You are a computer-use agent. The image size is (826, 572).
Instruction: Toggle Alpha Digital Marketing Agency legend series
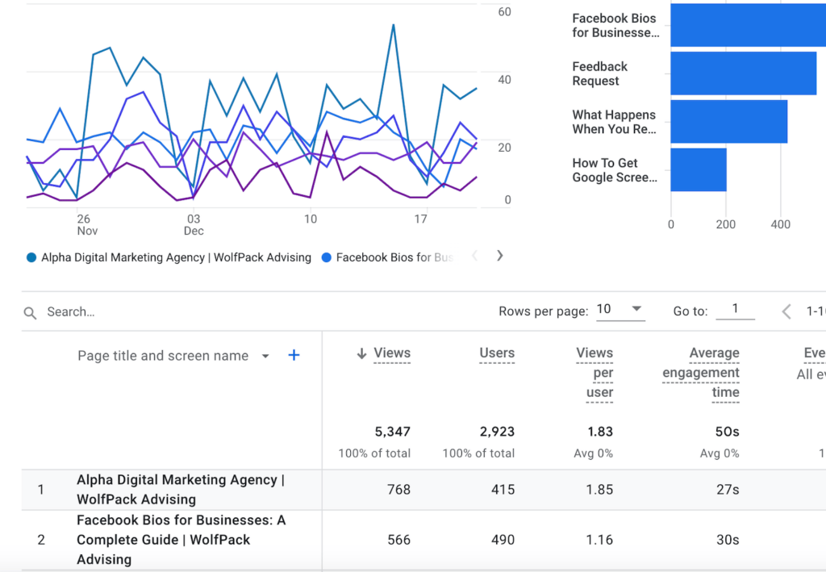169,257
